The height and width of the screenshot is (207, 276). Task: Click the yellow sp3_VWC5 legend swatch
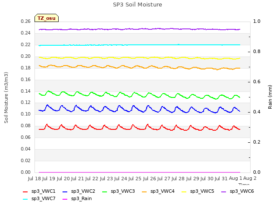(x=184, y=192)
